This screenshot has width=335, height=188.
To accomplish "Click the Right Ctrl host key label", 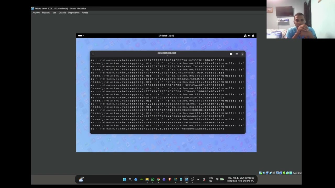I will point(297,173).
